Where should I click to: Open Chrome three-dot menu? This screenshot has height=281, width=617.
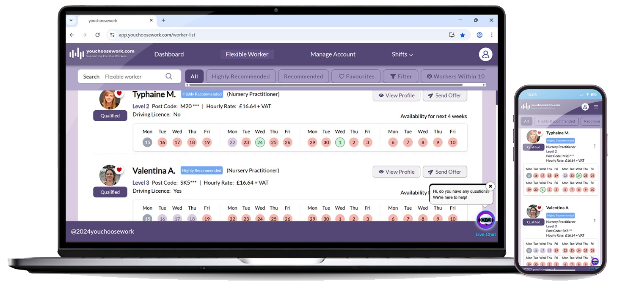(x=491, y=35)
